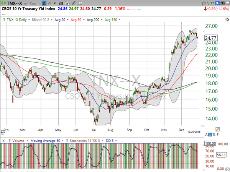This screenshot has height=172, width=230.
Task: Expand the Avg 150 dropdown
Action: click(120, 19)
